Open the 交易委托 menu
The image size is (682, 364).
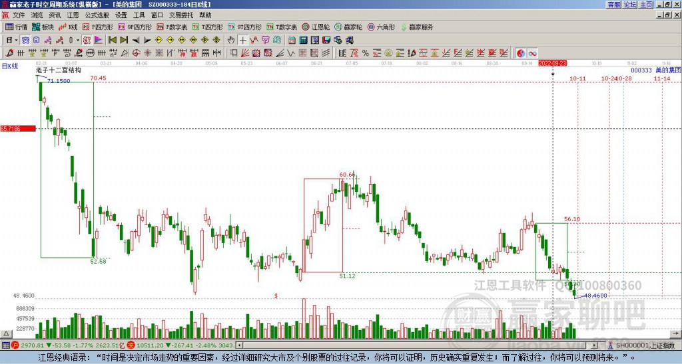coord(181,15)
